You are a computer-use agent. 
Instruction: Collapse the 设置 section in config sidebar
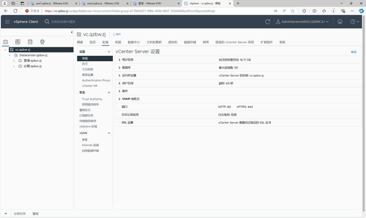[109, 52]
